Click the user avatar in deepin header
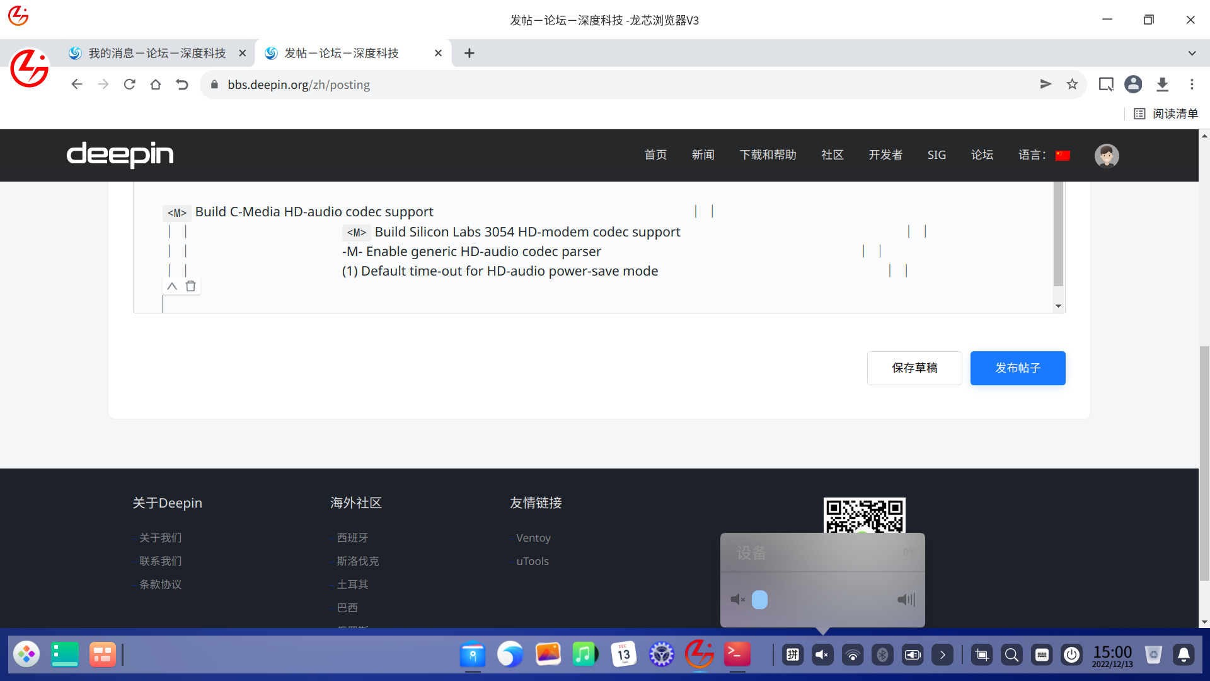Image resolution: width=1210 pixels, height=681 pixels. (1107, 155)
